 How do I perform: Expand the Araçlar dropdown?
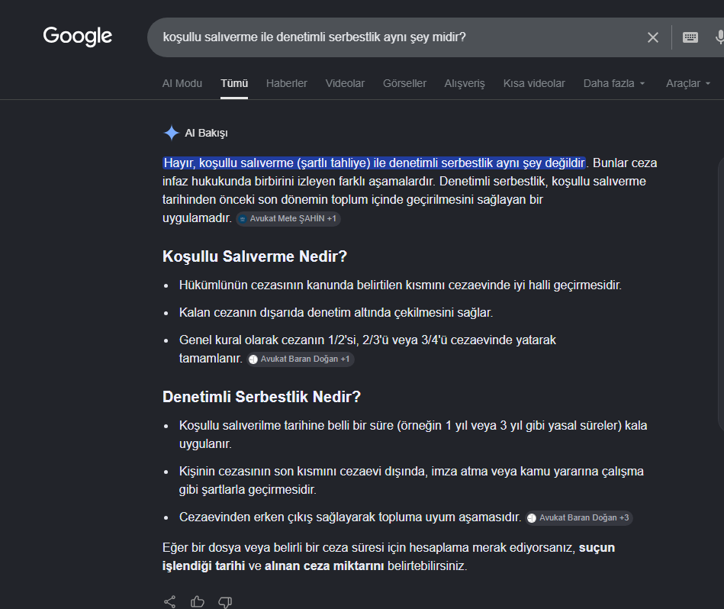[687, 84]
